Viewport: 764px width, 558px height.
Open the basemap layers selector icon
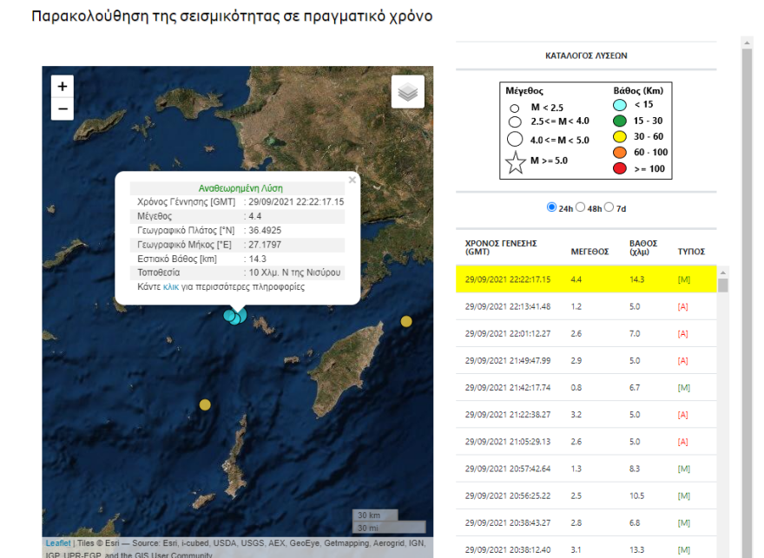(x=407, y=91)
